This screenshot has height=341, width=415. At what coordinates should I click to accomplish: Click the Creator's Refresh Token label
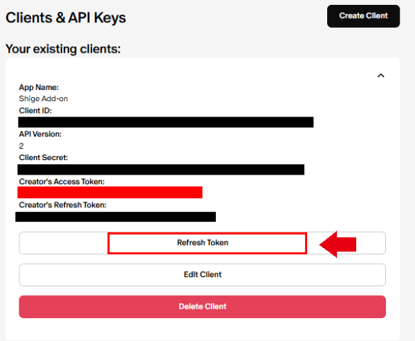pyautogui.click(x=62, y=205)
